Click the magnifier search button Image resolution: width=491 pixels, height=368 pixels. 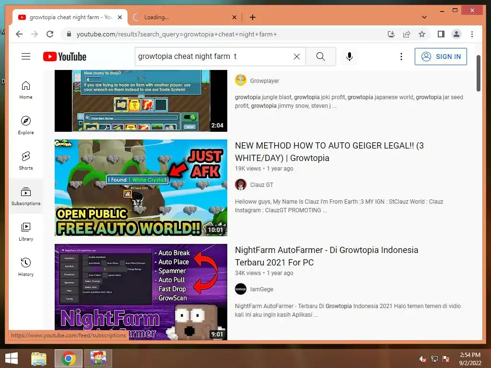click(321, 57)
